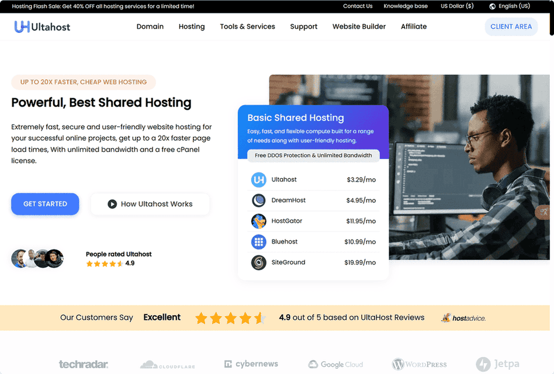Open the Knowledge base link
This screenshot has height=374, width=554.
point(406,6)
